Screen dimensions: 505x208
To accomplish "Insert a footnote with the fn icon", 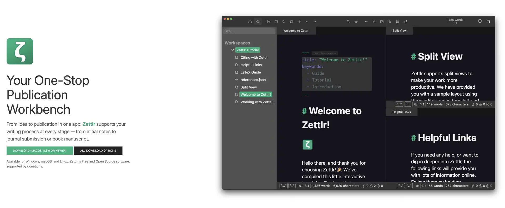I will (x=405, y=22).
